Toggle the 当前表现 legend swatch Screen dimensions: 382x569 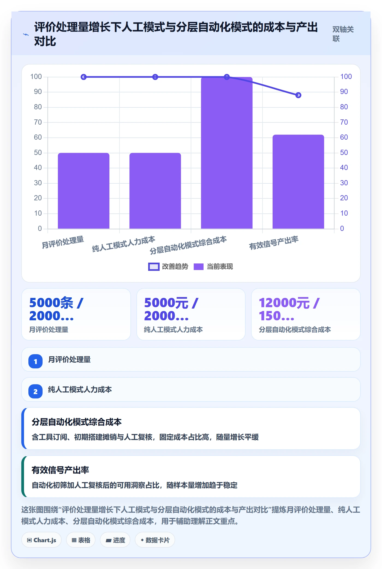tap(198, 267)
